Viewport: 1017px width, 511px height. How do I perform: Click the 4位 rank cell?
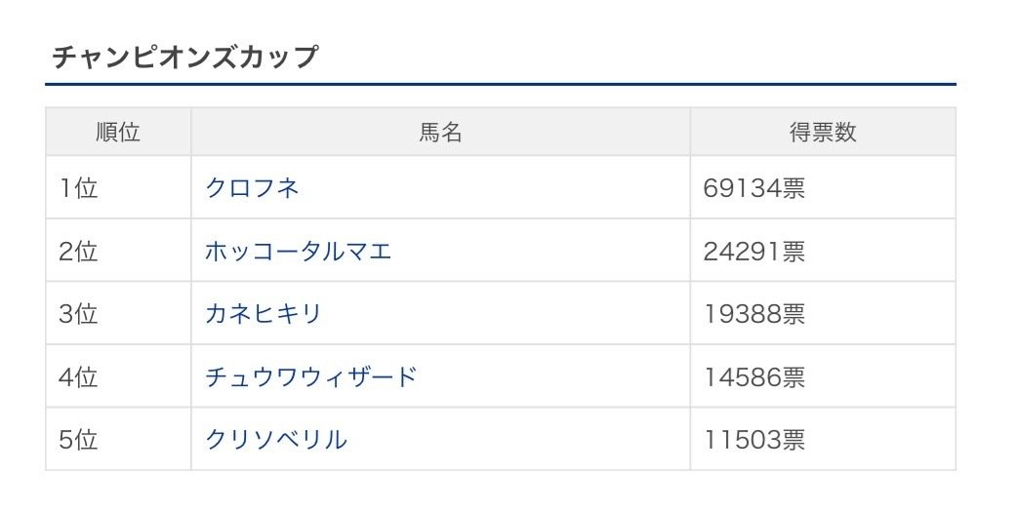coord(78,376)
